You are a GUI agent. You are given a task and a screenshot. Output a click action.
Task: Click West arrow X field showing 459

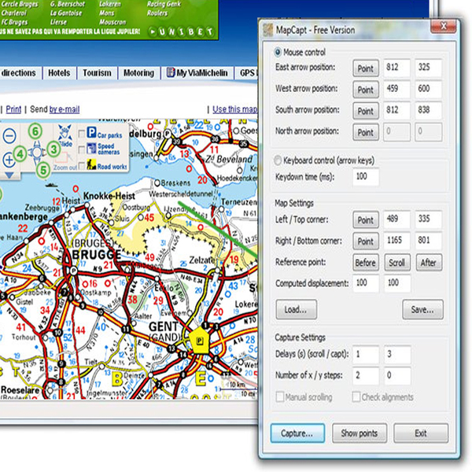click(x=397, y=89)
